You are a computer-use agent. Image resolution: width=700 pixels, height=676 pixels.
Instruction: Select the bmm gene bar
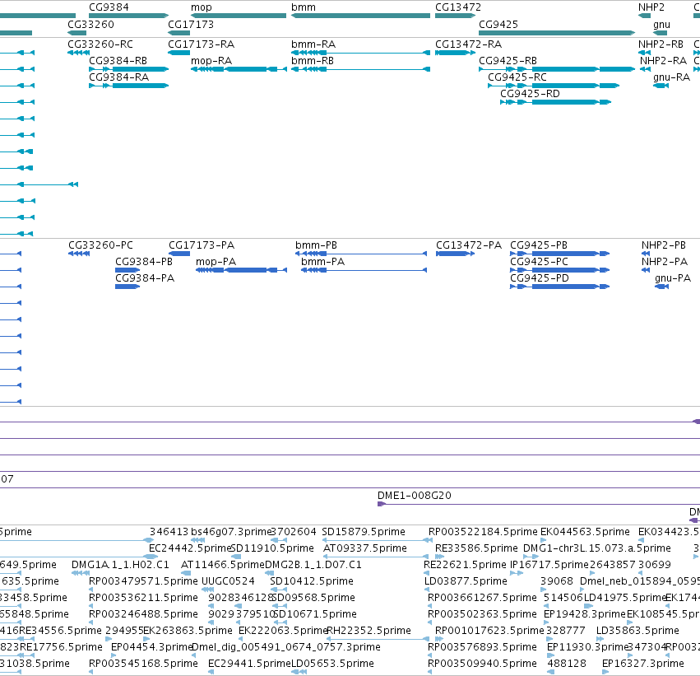[x=360, y=16]
